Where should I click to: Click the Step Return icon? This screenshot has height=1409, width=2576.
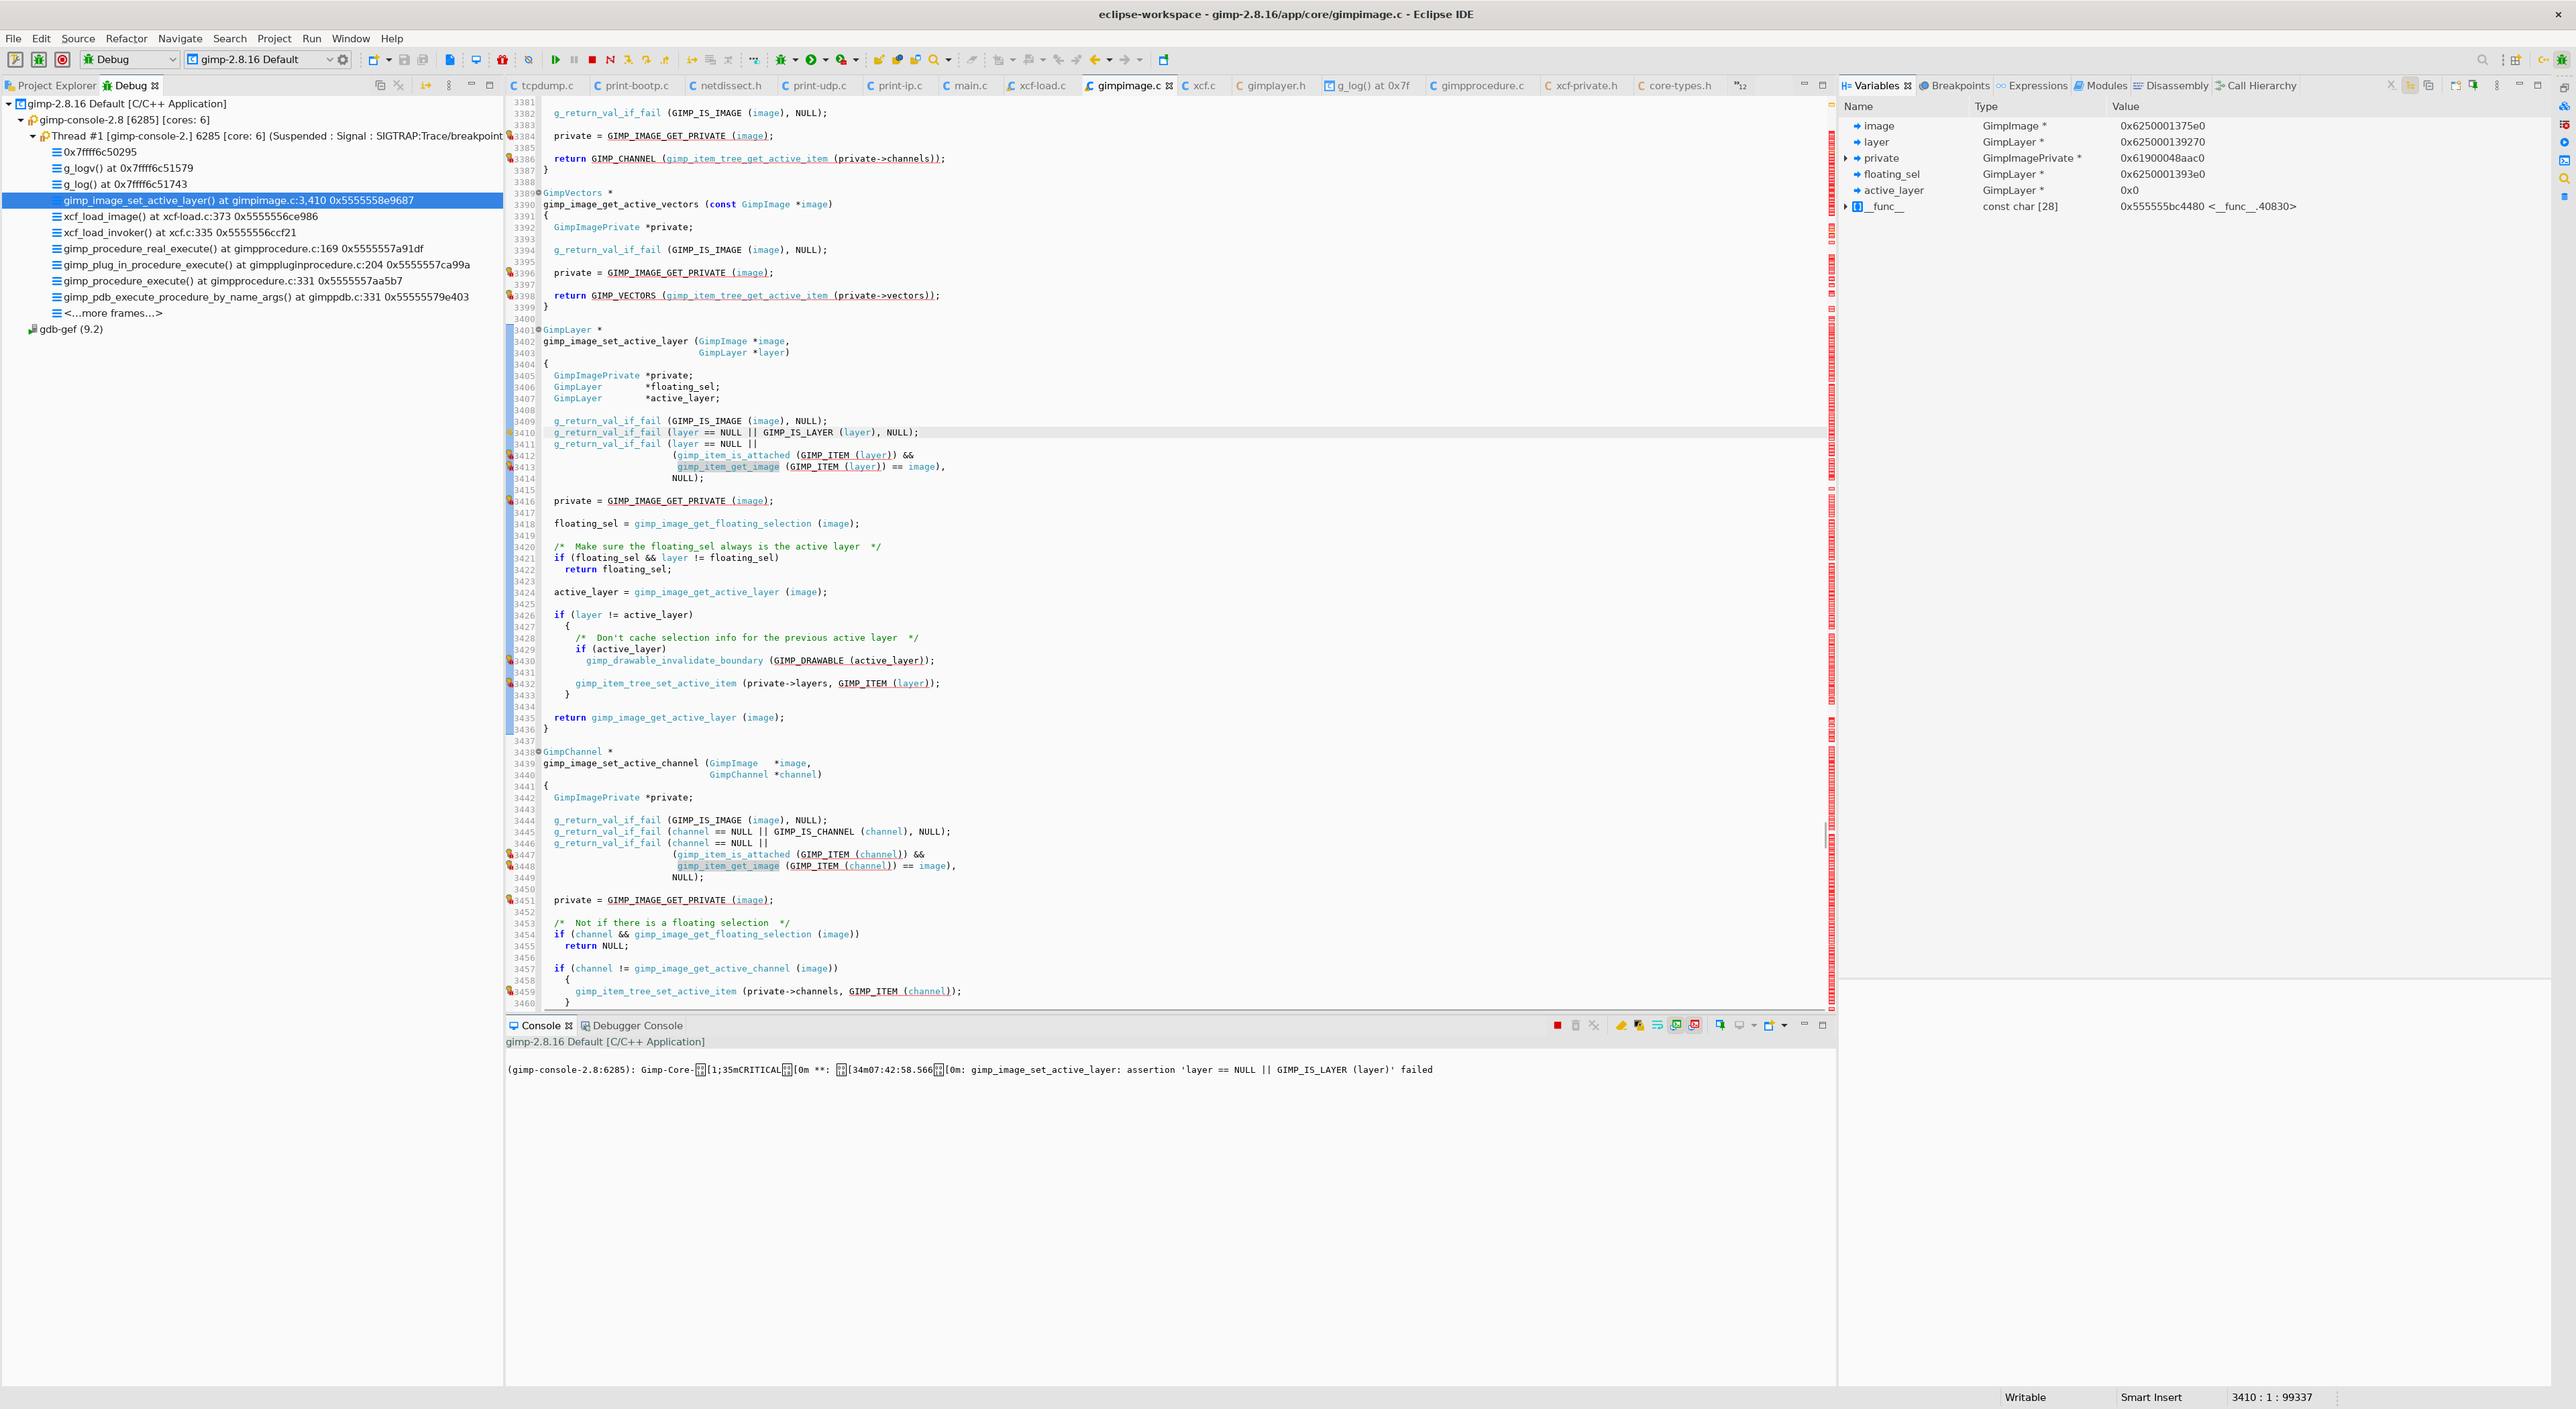click(x=664, y=60)
